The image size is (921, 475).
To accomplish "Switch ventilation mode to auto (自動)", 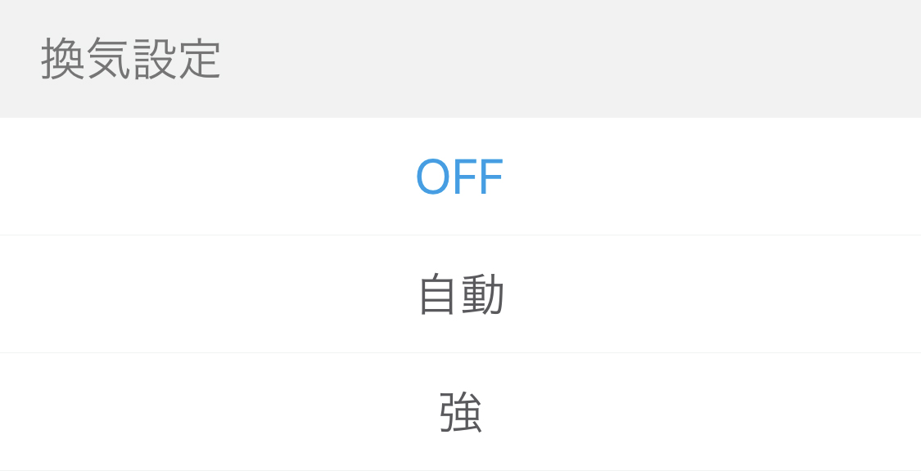I will (459, 294).
